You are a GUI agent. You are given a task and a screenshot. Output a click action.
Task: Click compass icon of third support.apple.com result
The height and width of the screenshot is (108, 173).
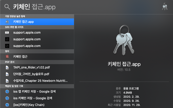[7, 46]
